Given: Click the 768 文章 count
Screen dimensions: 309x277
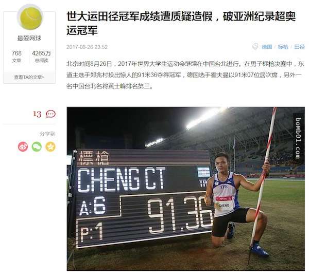Looking at the screenshot, I should point(16,57).
